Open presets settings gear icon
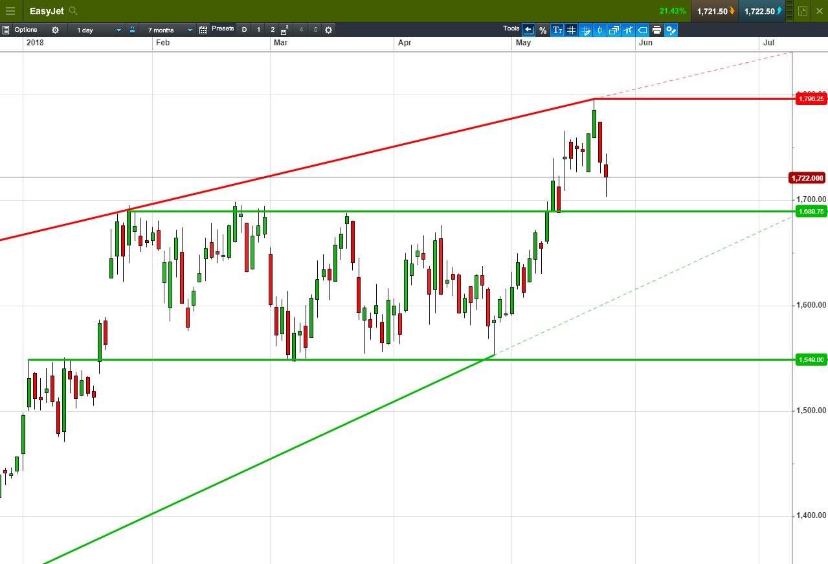Image resolution: width=828 pixels, height=564 pixels. click(328, 30)
